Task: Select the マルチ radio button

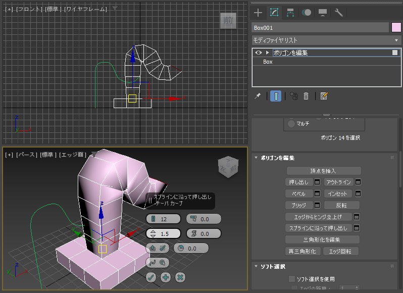Action: (x=291, y=124)
